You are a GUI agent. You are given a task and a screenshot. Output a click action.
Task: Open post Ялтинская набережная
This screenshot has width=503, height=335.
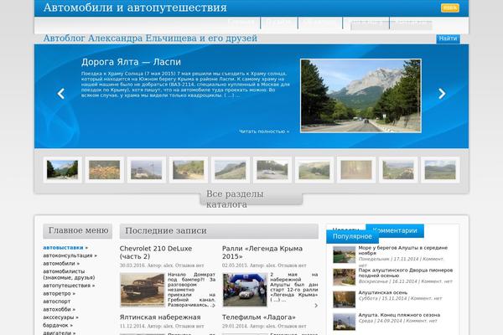(160, 317)
